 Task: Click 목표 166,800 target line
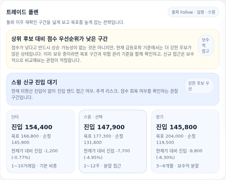coord(31,139)
